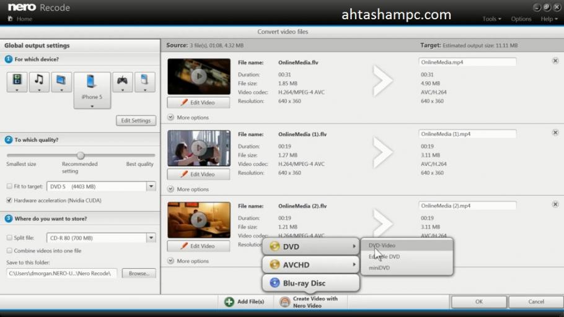Enable the Fit to target checkbox

pos(9,186)
